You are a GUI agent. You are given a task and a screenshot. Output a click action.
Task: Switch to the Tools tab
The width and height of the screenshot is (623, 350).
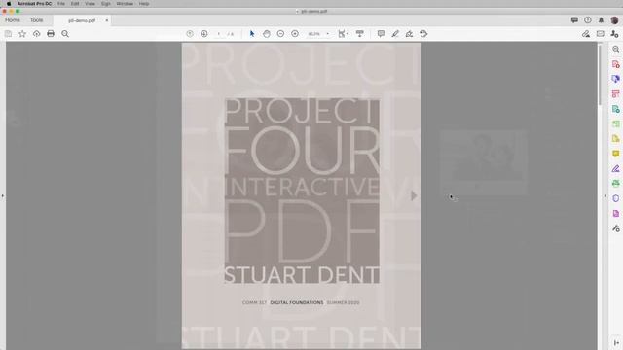37,19
